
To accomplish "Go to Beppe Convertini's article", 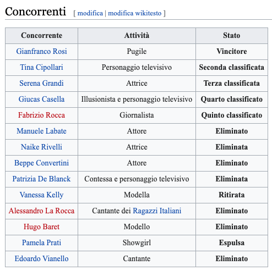I will (41, 163).
